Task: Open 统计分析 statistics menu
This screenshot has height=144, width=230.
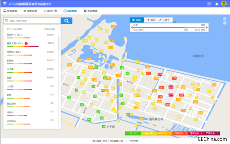Action: click(x=50, y=11)
